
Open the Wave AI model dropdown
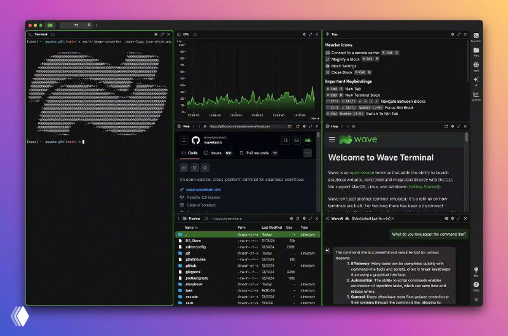click(x=373, y=218)
